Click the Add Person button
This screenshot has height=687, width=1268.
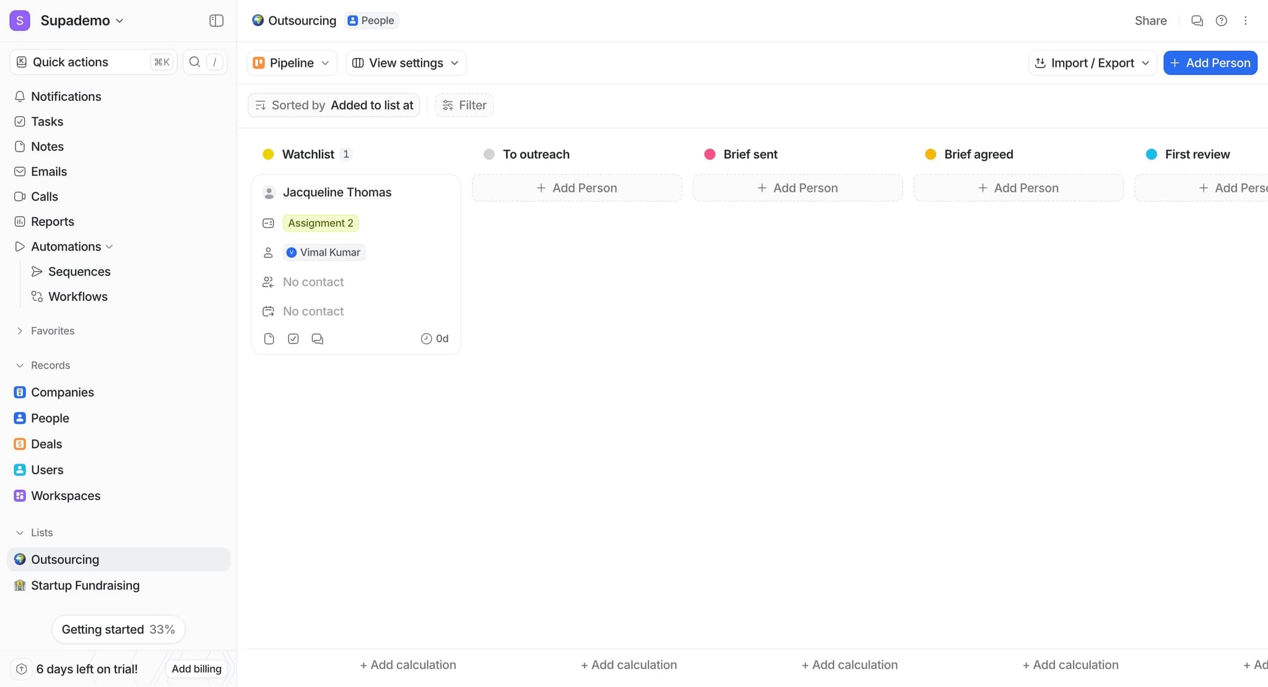pos(1209,63)
